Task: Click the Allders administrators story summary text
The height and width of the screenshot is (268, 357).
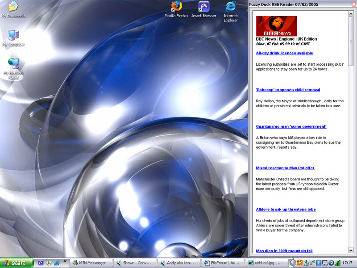Action: (300, 226)
